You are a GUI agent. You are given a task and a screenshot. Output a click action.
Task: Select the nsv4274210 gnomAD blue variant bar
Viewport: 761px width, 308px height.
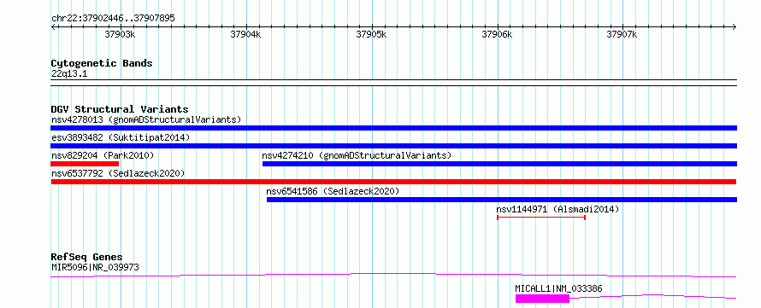pos(500,164)
